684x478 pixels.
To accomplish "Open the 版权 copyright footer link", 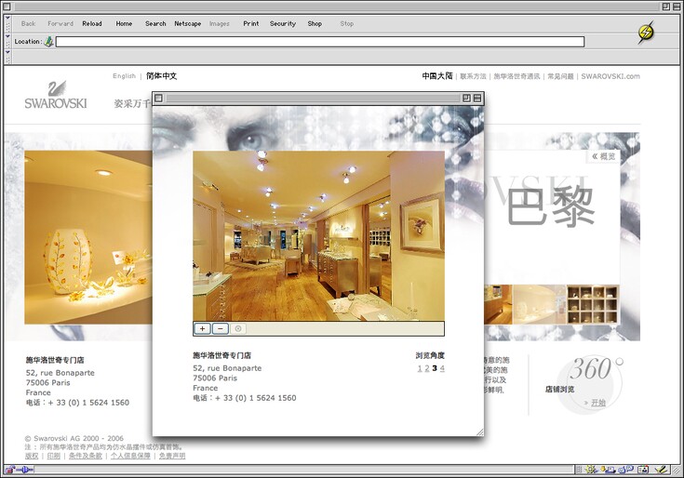I will point(32,456).
